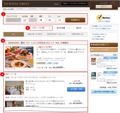This screenshot has height=113, width=120.
Task: Open the よくある質問・Q&A link
Action: 99,37
